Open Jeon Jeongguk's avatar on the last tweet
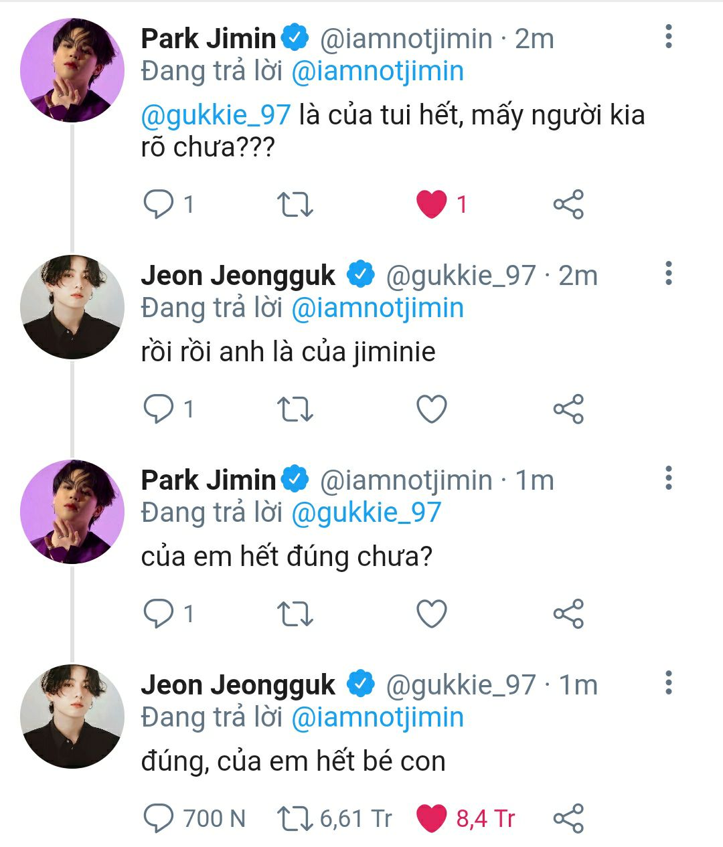723x847 pixels. (x=72, y=716)
